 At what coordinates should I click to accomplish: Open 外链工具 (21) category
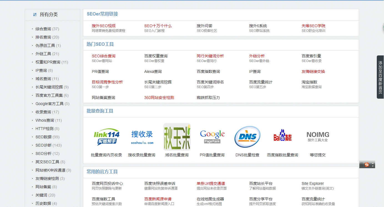point(47,54)
